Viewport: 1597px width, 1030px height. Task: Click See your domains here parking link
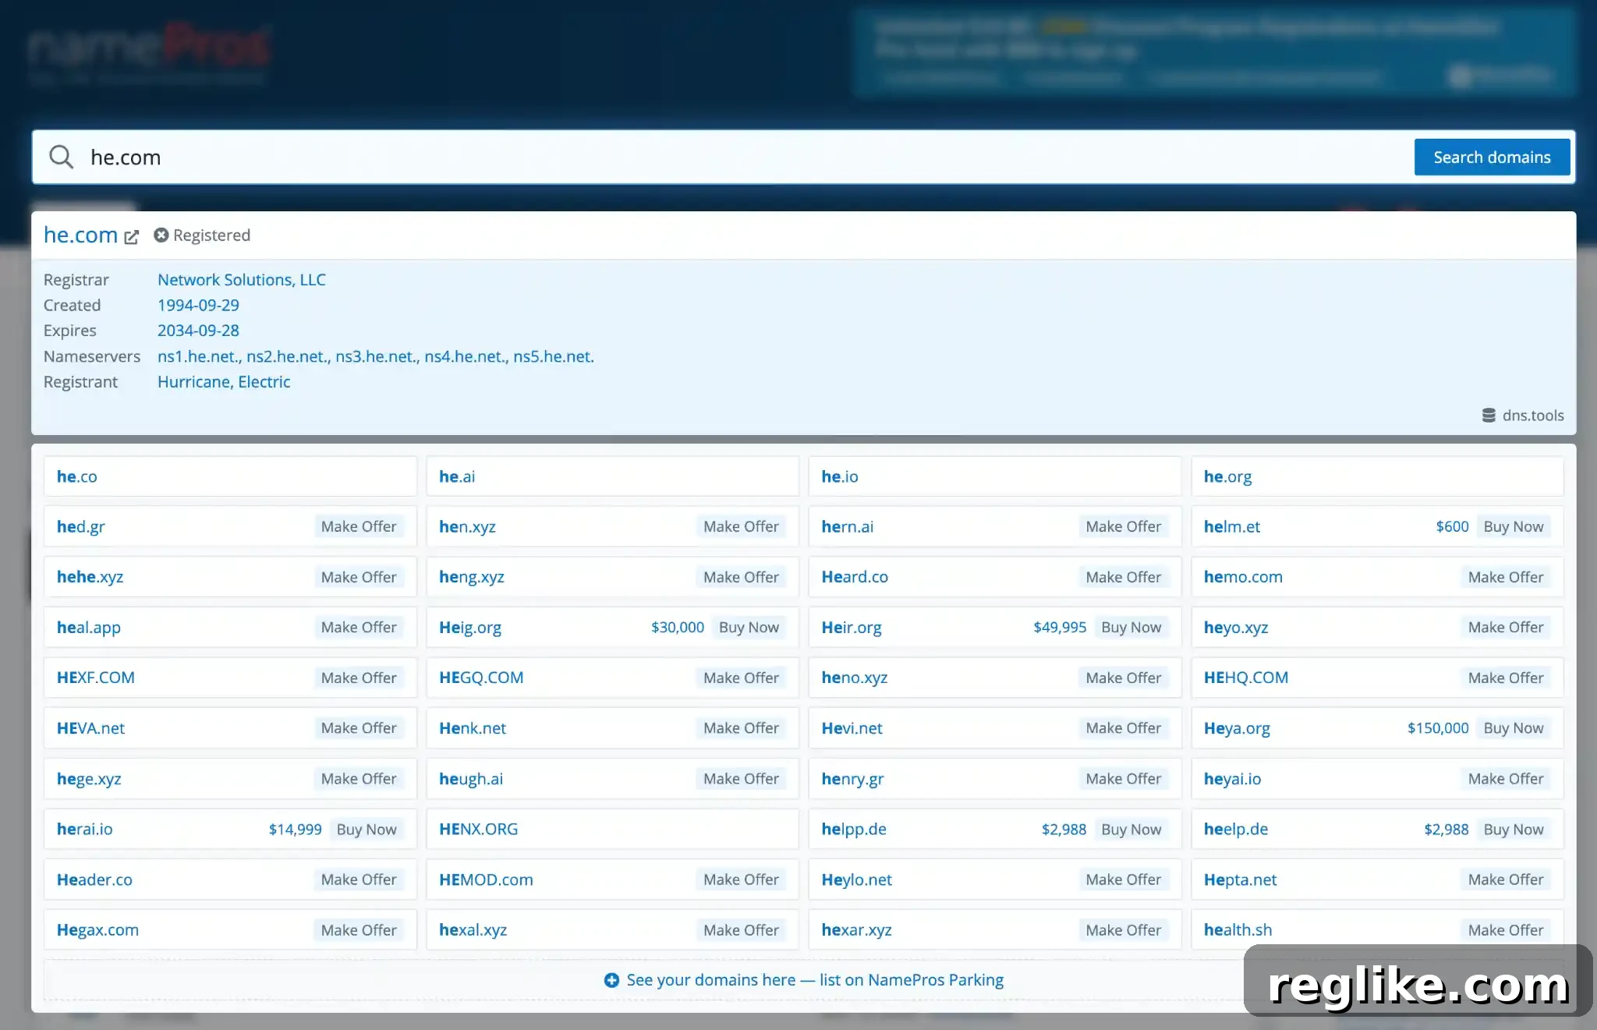tap(815, 980)
